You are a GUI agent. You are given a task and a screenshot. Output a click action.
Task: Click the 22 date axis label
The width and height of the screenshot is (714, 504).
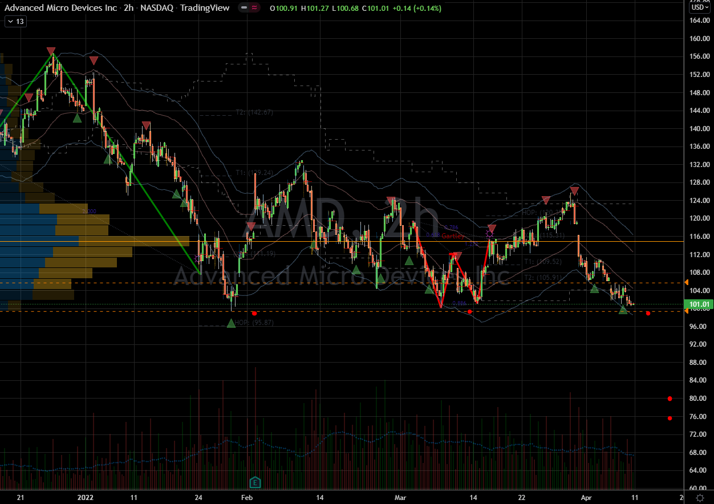click(x=522, y=498)
